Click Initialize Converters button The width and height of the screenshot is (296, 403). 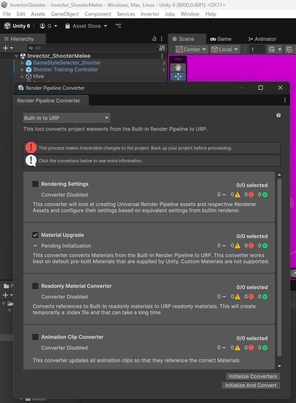(253, 377)
